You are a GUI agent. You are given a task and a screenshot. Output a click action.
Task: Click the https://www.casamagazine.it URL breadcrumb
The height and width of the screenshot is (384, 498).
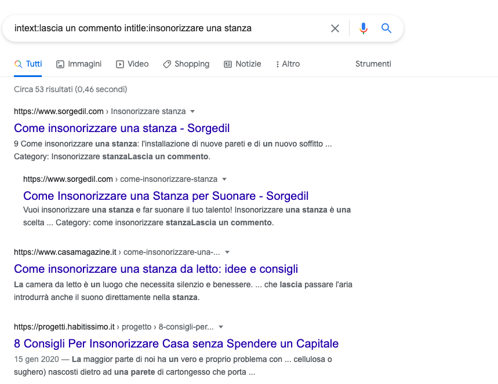point(117,253)
